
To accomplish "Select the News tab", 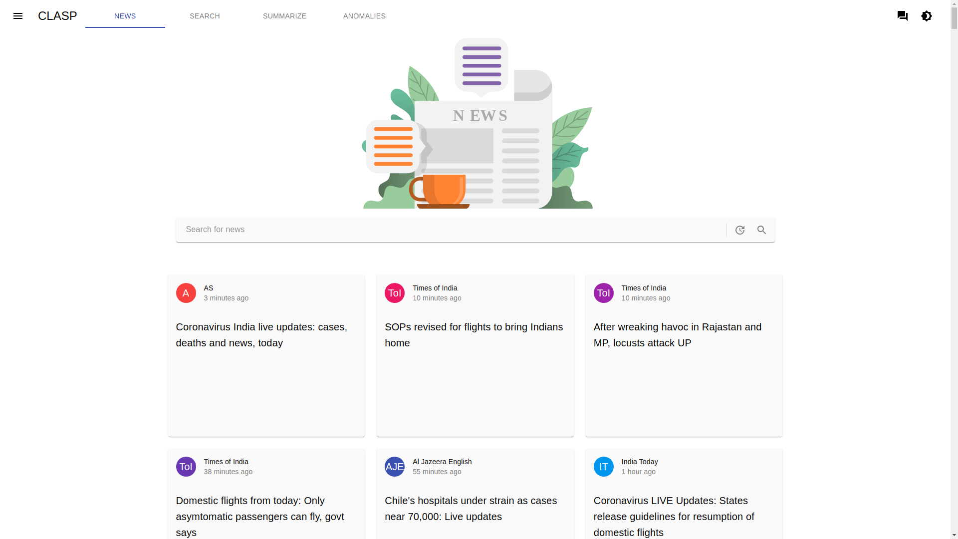I will [x=125, y=16].
